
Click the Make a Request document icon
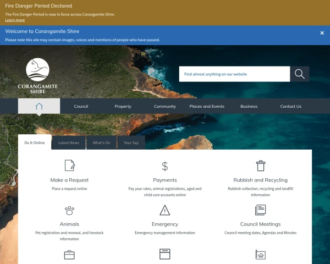click(69, 166)
